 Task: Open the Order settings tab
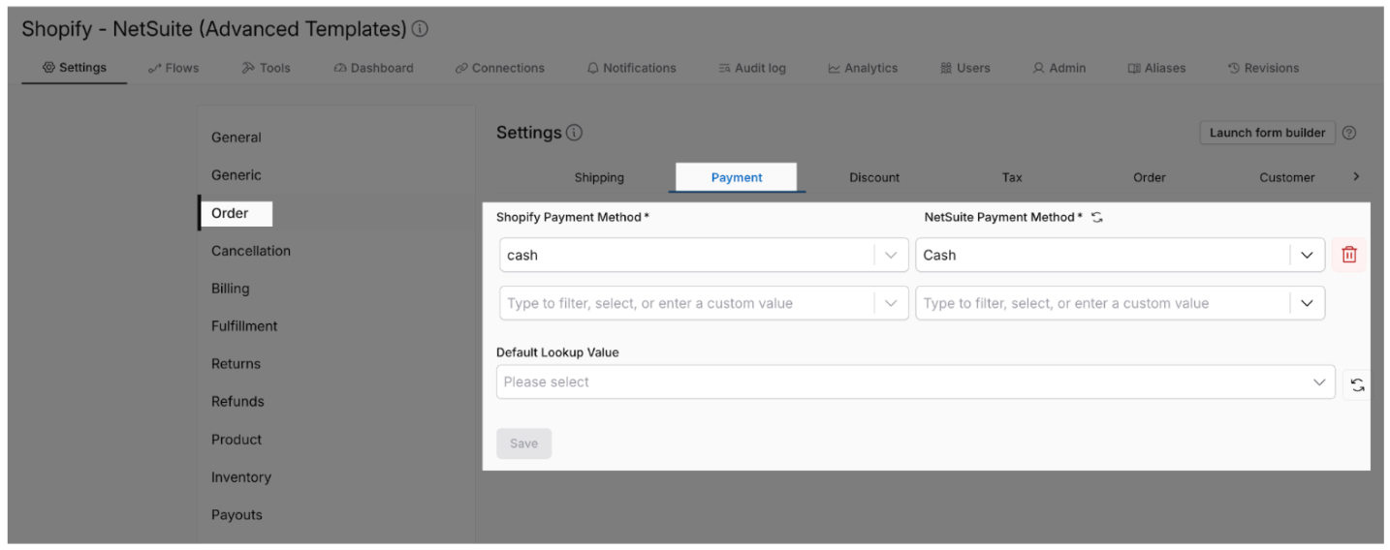point(1150,177)
